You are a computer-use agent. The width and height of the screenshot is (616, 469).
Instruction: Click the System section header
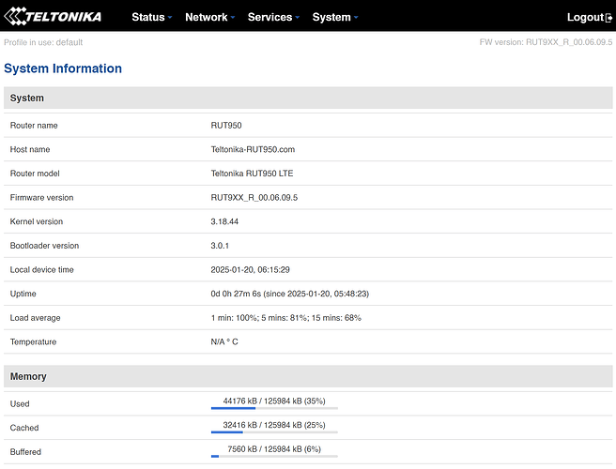click(x=308, y=98)
